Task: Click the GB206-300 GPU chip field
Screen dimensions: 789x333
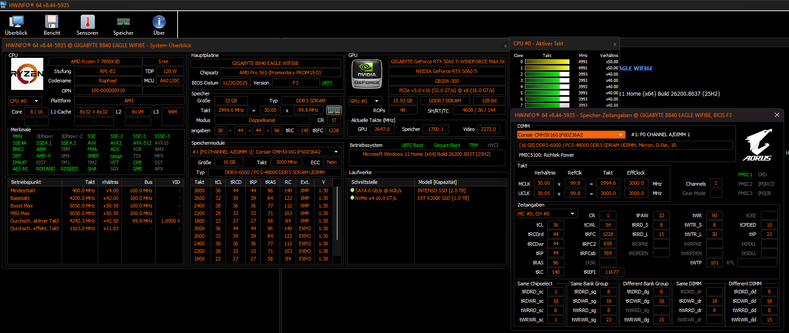Action: click(x=447, y=81)
